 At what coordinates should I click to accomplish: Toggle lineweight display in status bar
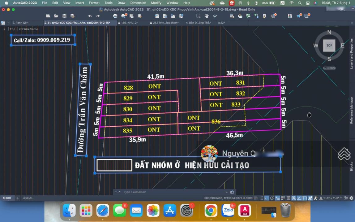coord(283,198)
